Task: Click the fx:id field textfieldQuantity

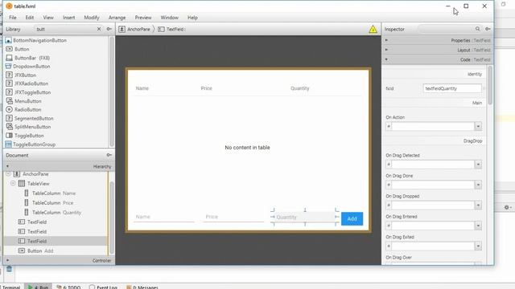Action: pos(452,88)
